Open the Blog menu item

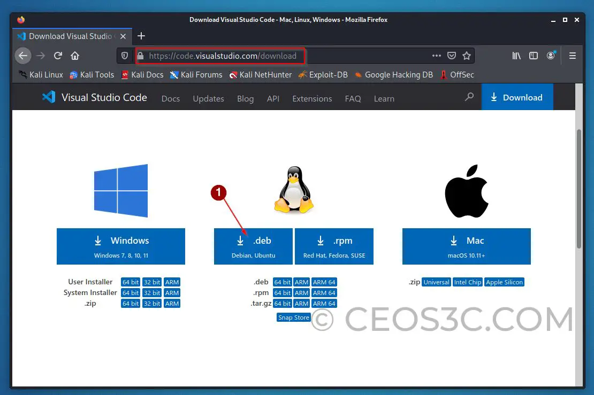pyautogui.click(x=246, y=99)
